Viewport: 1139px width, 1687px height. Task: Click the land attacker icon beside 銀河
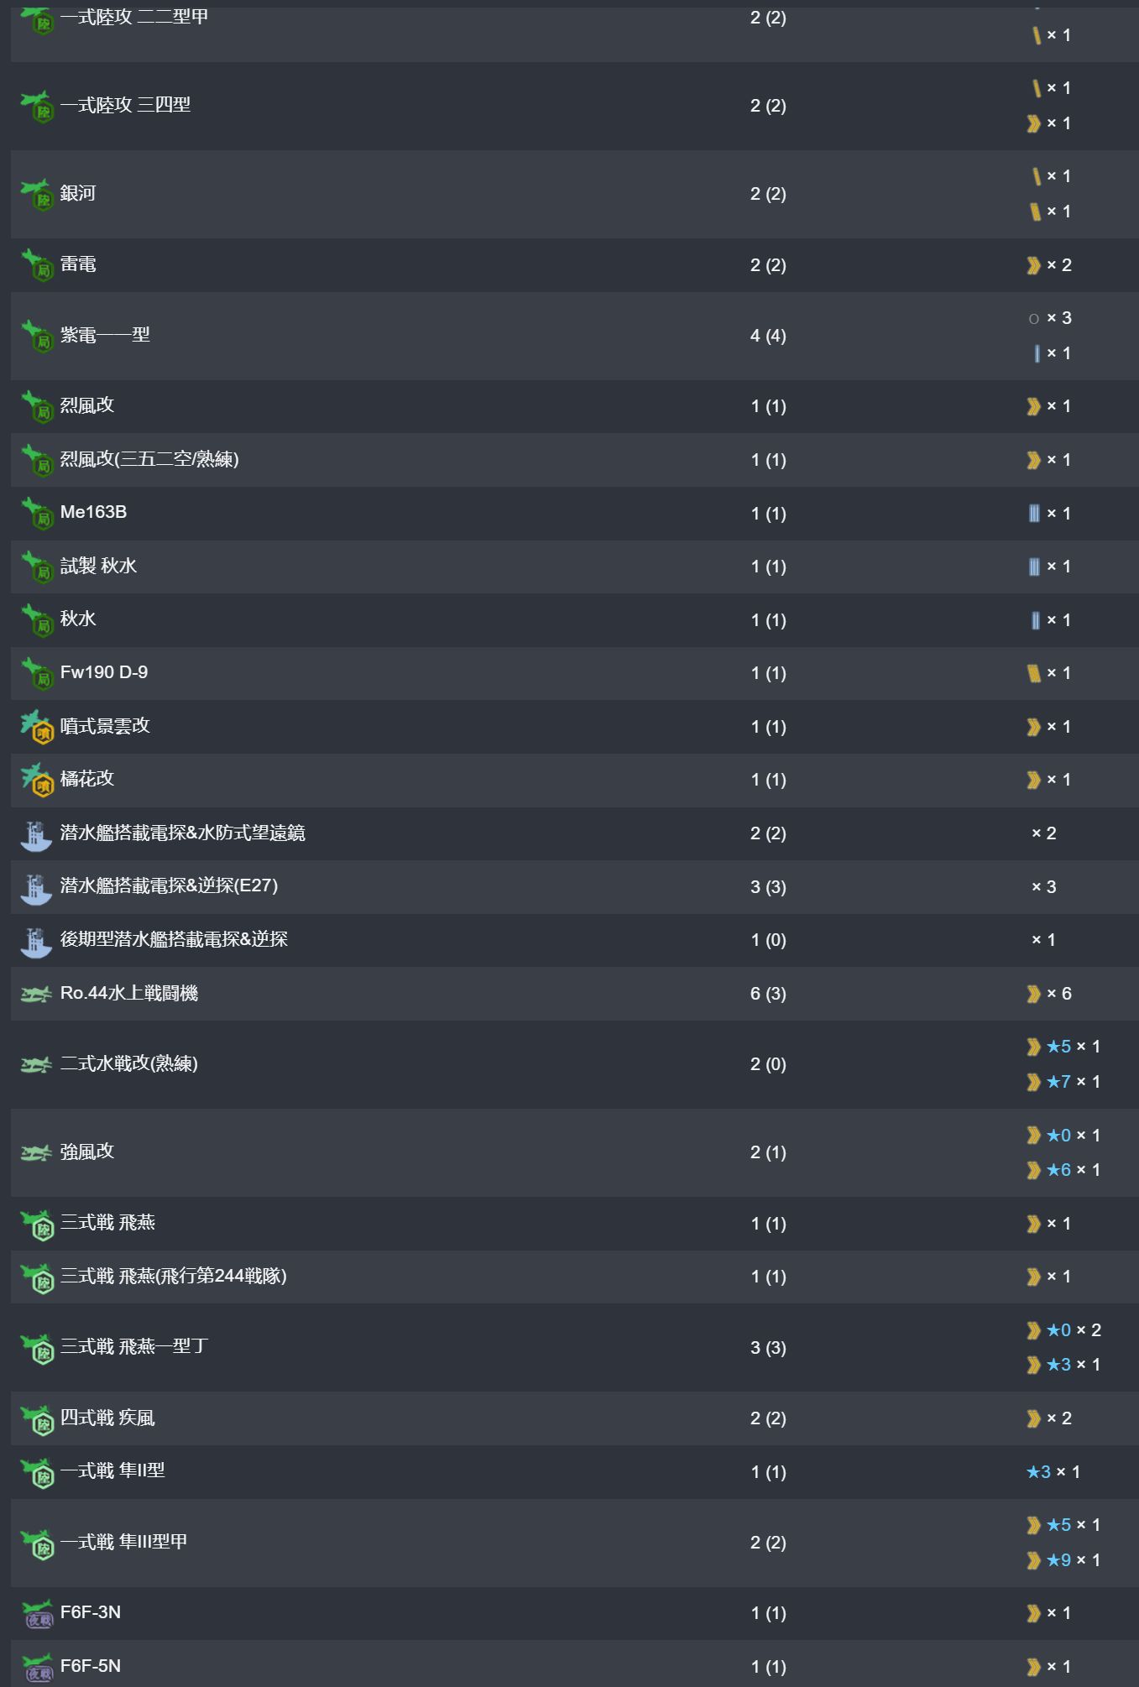[x=37, y=194]
